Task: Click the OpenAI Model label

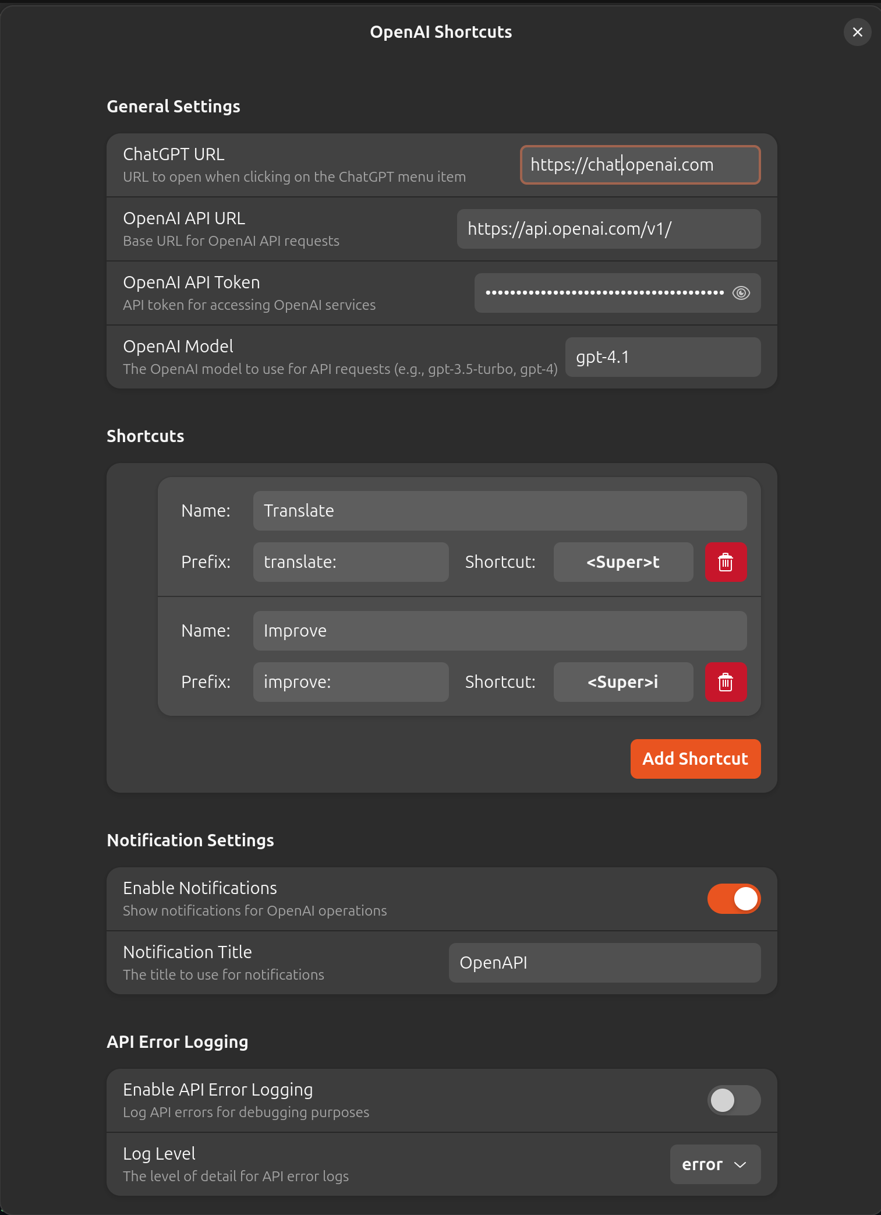Action: click(178, 347)
